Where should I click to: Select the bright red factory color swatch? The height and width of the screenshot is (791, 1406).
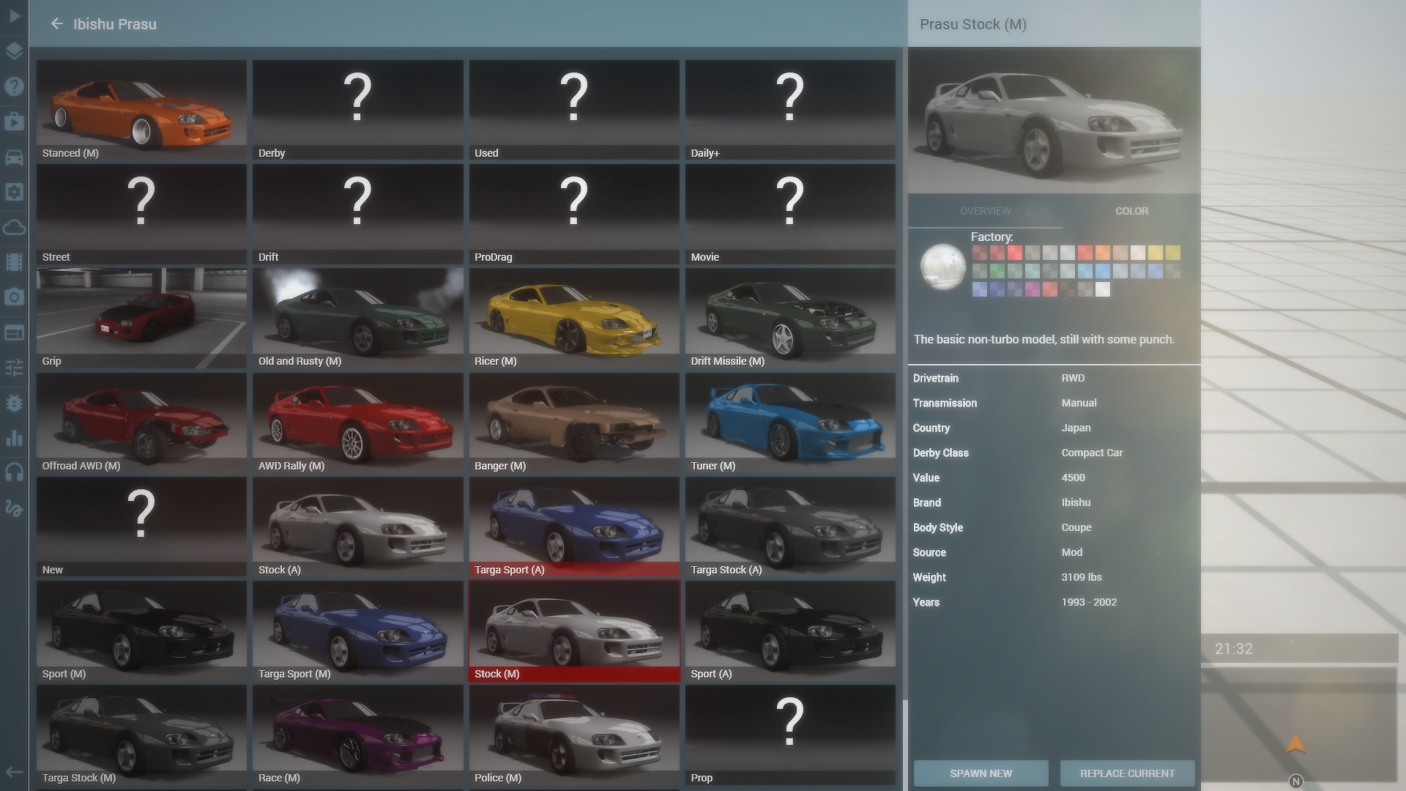point(1015,253)
